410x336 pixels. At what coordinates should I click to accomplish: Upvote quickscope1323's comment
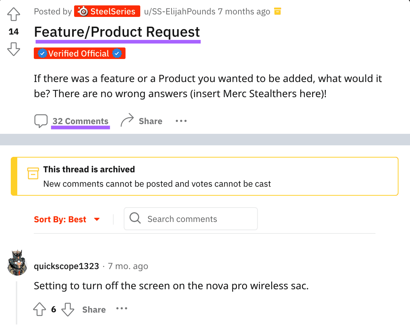tap(40, 309)
